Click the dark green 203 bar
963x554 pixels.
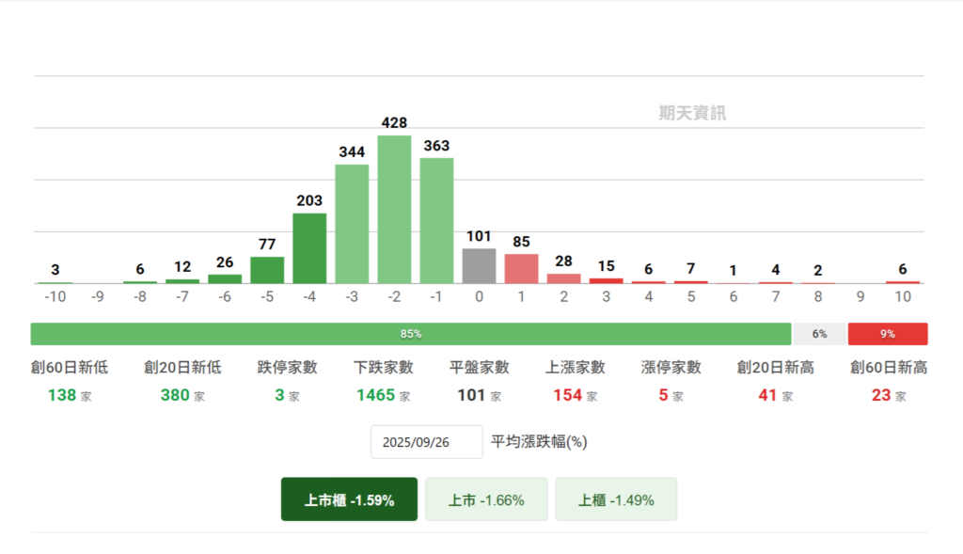tap(309, 248)
